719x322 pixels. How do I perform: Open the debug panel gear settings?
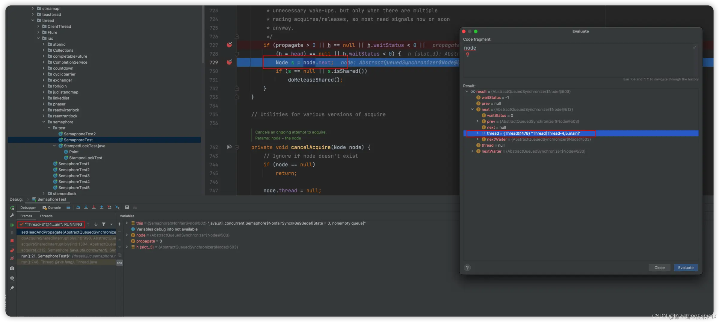12,278
